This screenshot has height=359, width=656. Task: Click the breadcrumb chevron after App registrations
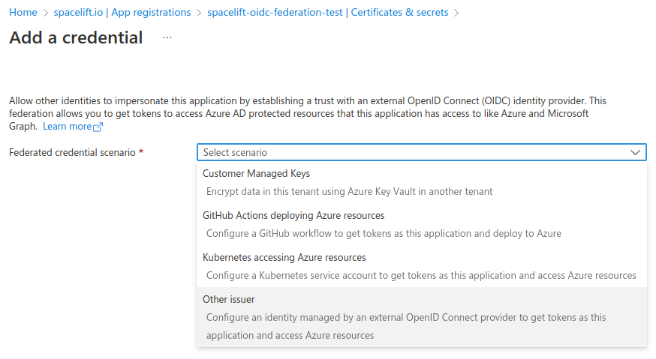pos(198,13)
